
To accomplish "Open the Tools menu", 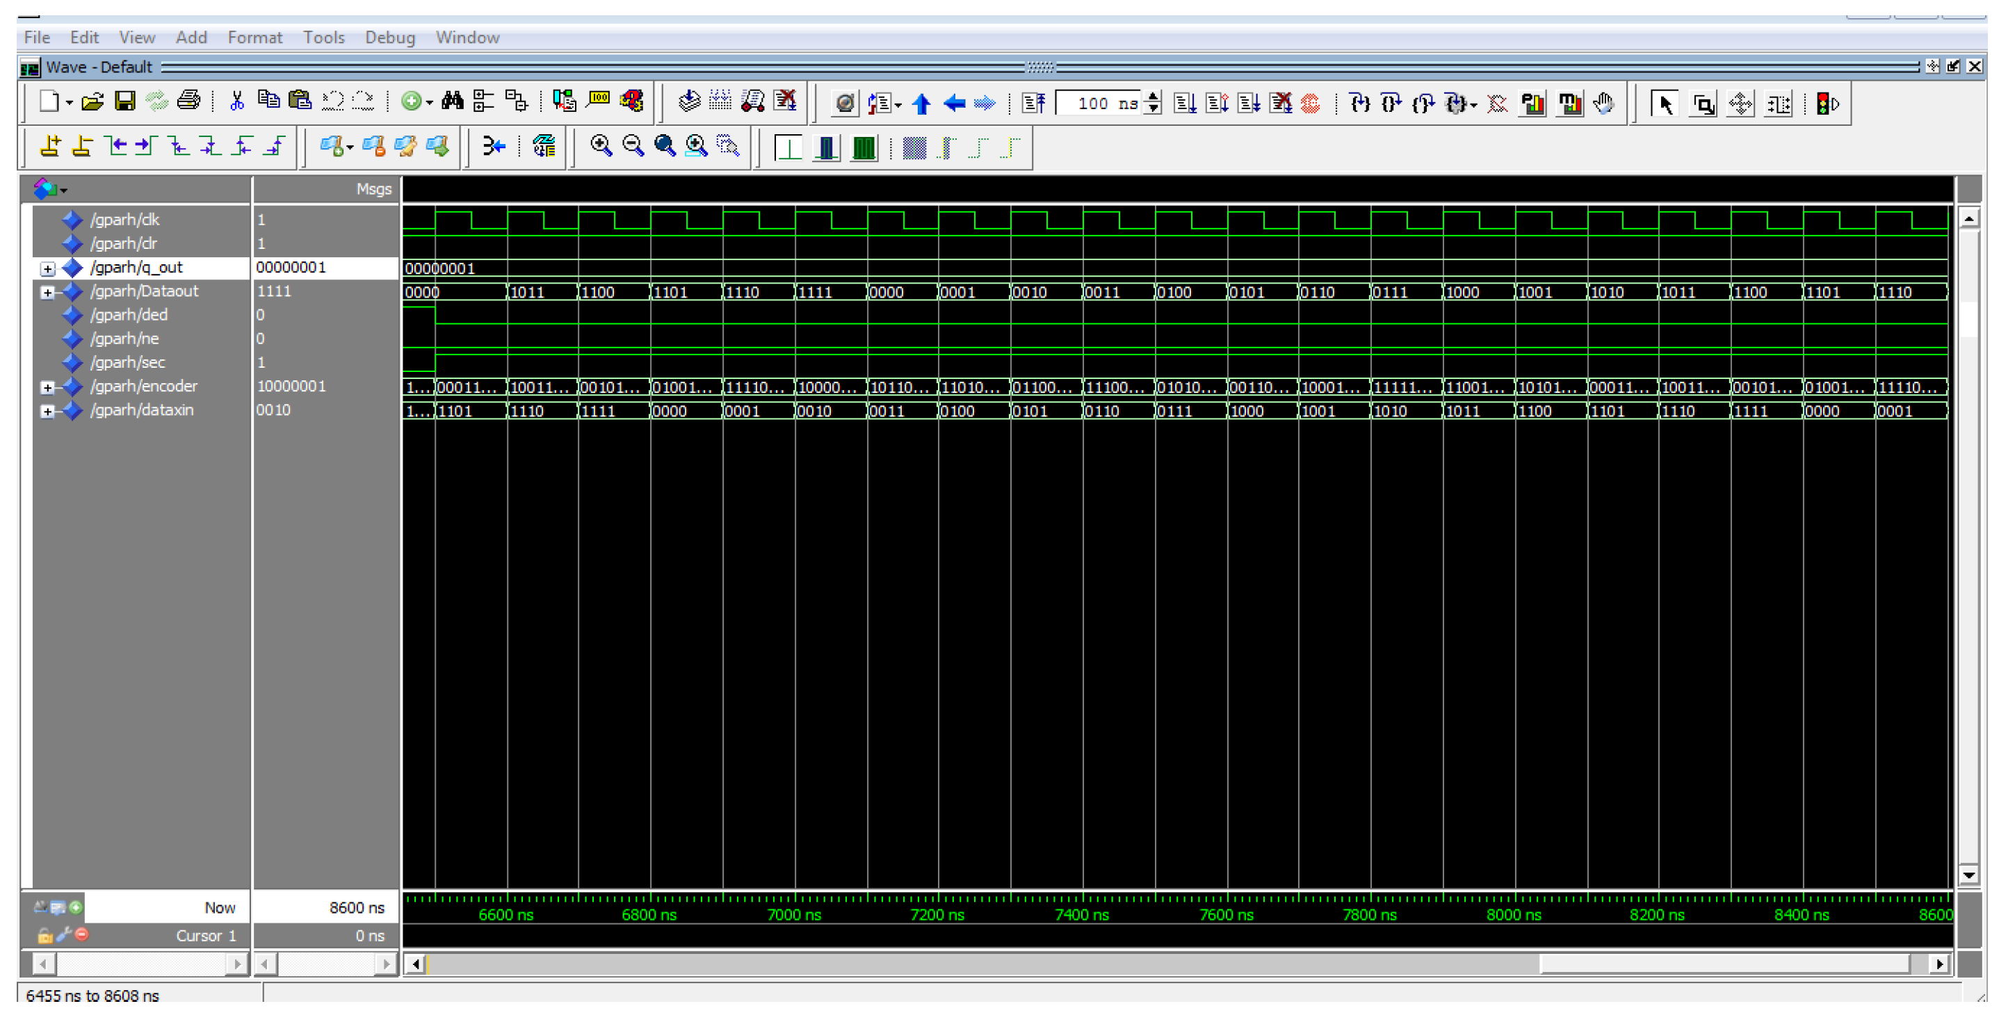I will pyautogui.click(x=323, y=38).
